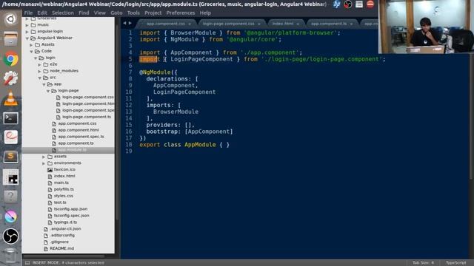Open the File menu
This screenshot has height=266, width=474.
coord(28,13)
